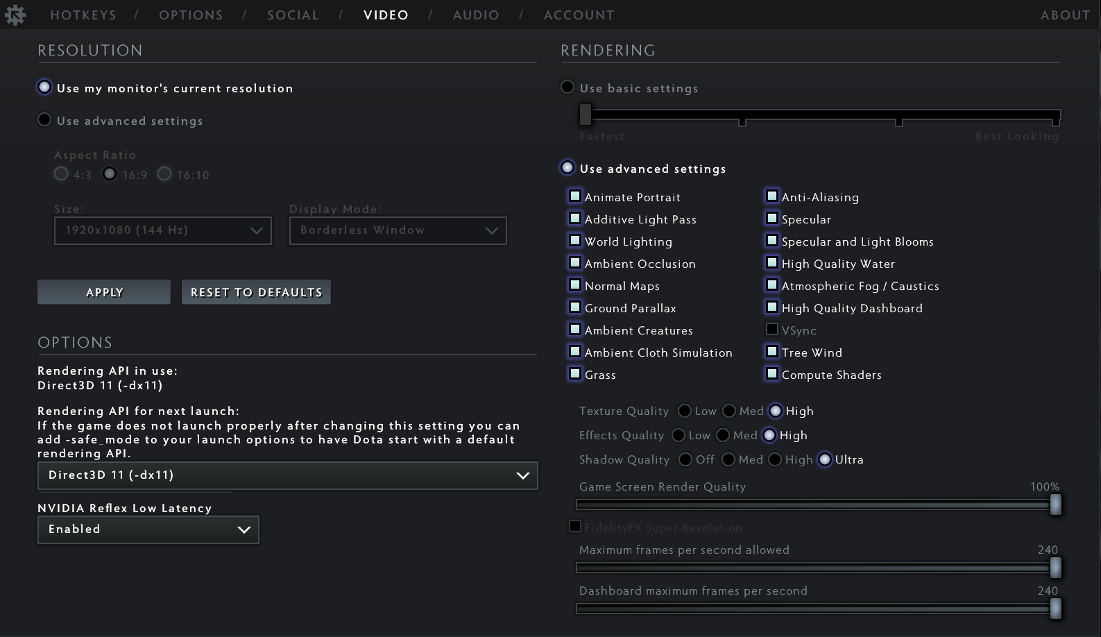The width and height of the screenshot is (1101, 637).
Task: Toggle Tree Wind checkbox
Action: click(772, 352)
